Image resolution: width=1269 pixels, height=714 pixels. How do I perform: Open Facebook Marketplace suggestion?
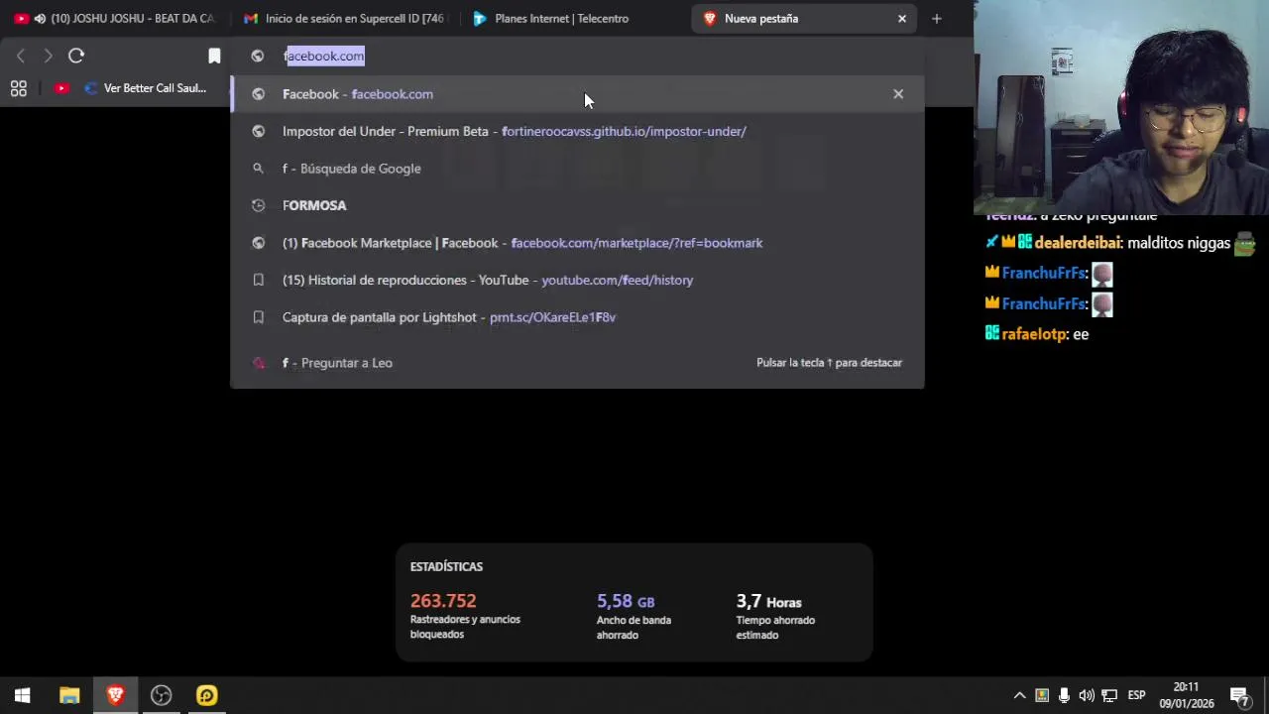coord(577,243)
